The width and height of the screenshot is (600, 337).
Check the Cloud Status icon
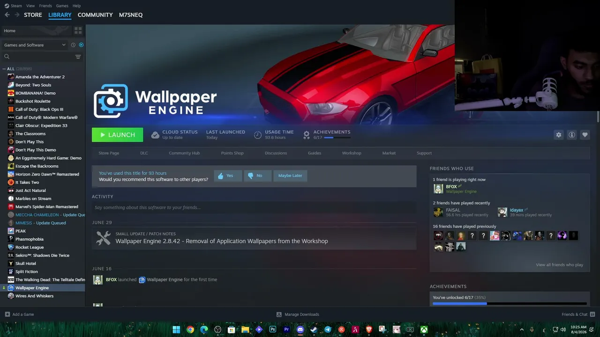155,135
